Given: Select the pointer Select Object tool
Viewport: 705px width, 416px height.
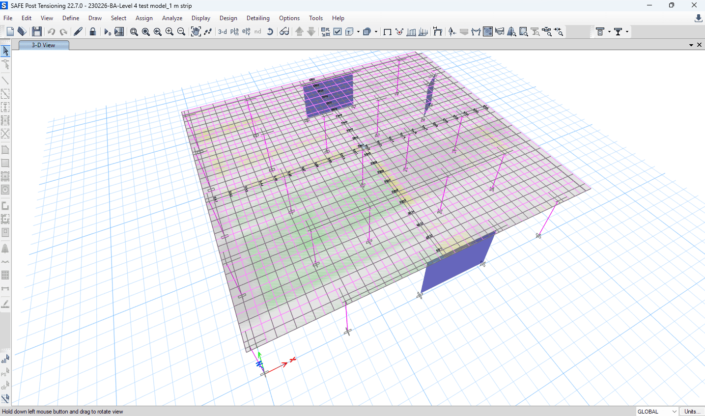Looking at the screenshot, I should 5,51.
